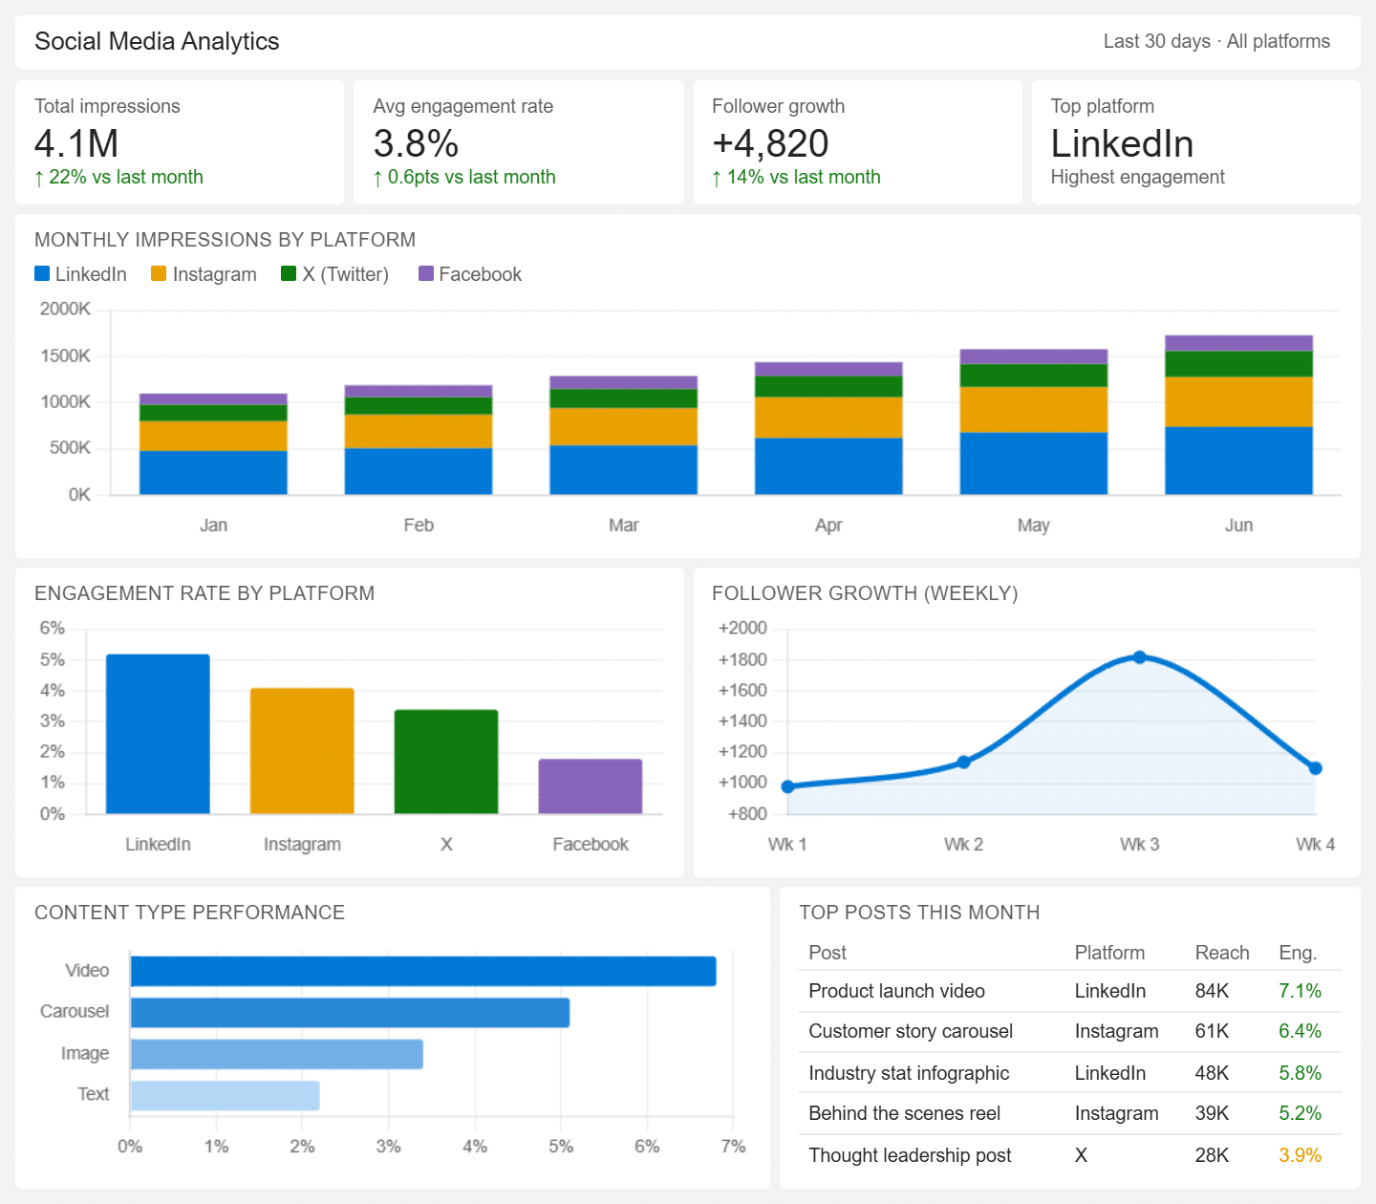Click the 'Post' column header
The height and width of the screenshot is (1204, 1376).
tap(828, 953)
